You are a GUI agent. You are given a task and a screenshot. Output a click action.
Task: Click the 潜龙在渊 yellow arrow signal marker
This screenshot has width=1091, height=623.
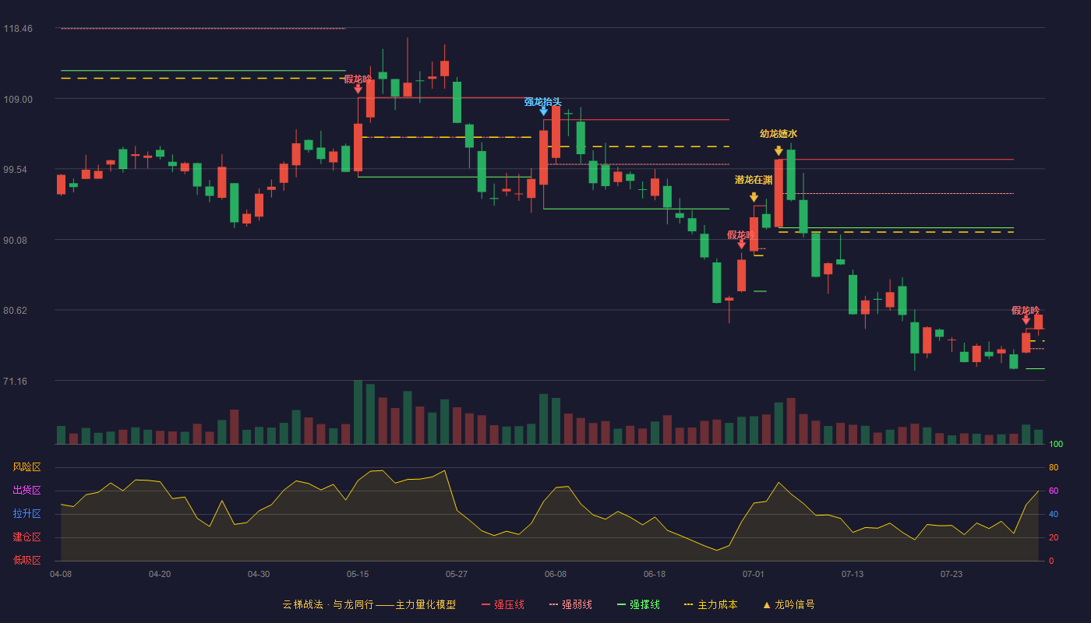[x=754, y=198]
